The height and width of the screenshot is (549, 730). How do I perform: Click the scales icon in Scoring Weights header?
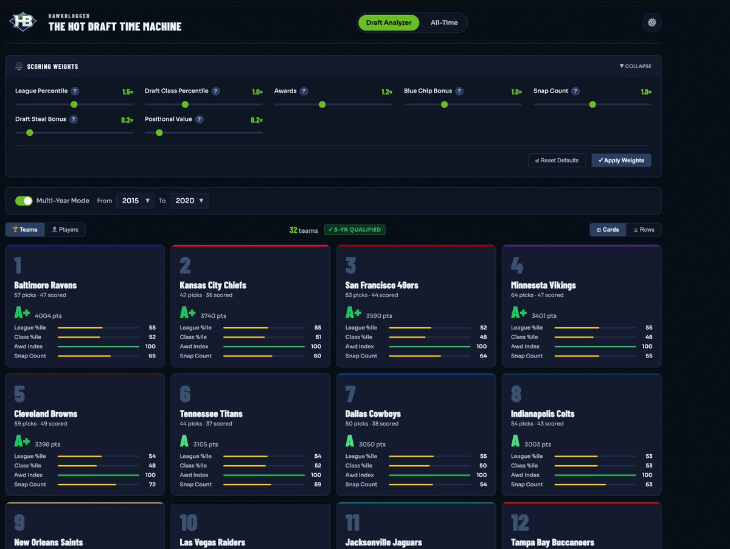[19, 66]
